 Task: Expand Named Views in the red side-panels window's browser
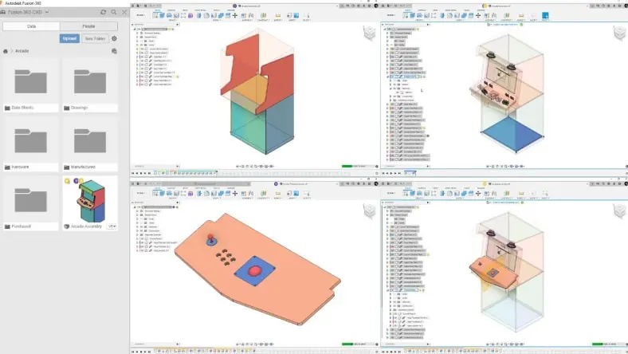(x=137, y=37)
